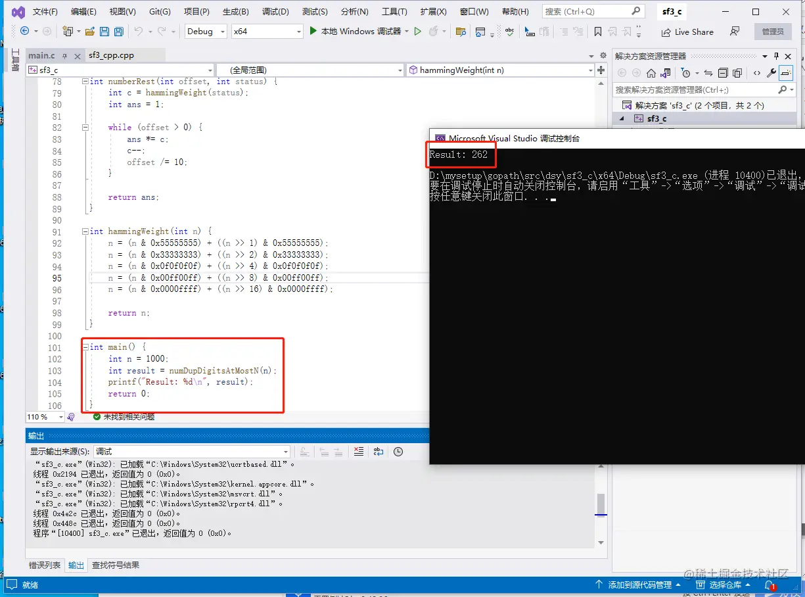Toggle output timestamps clock icon
The image size is (805, 597).
click(x=398, y=451)
